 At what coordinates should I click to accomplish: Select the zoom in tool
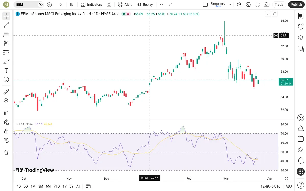tap(6, 101)
